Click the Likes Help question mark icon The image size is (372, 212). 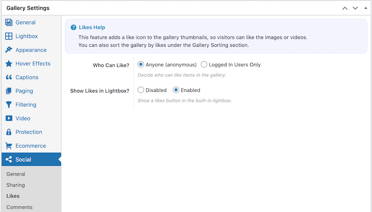(x=74, y=27)
